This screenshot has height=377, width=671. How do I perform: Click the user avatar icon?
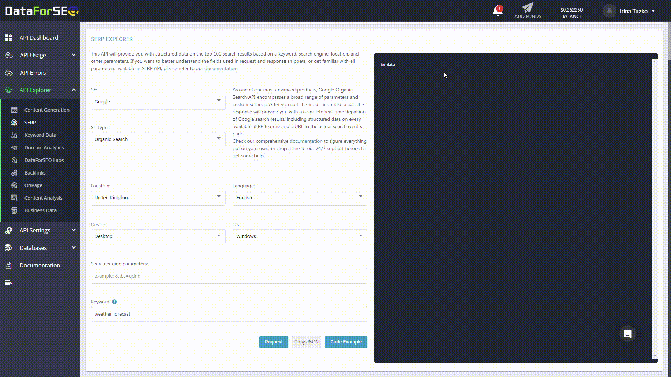pyautogui.click(x=609, y=11)
